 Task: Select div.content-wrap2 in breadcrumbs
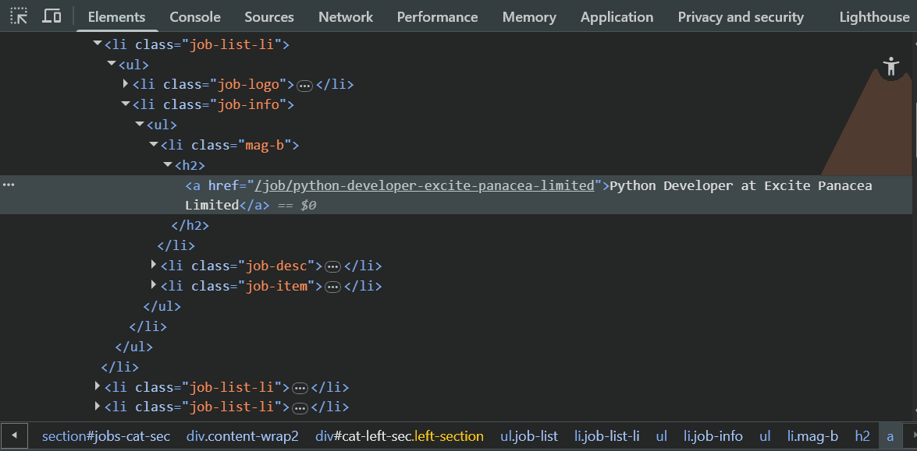point(243,436)
